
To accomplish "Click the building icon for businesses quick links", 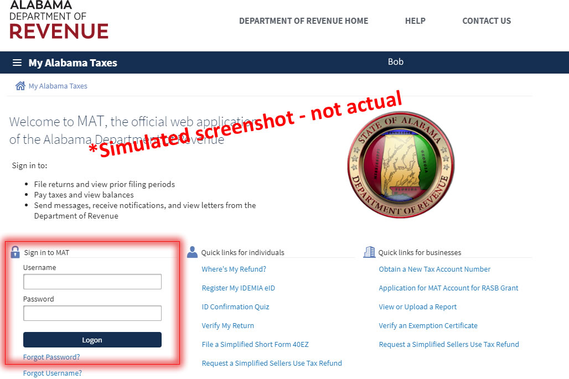I will pyautogui.click(x=369, y=252).
